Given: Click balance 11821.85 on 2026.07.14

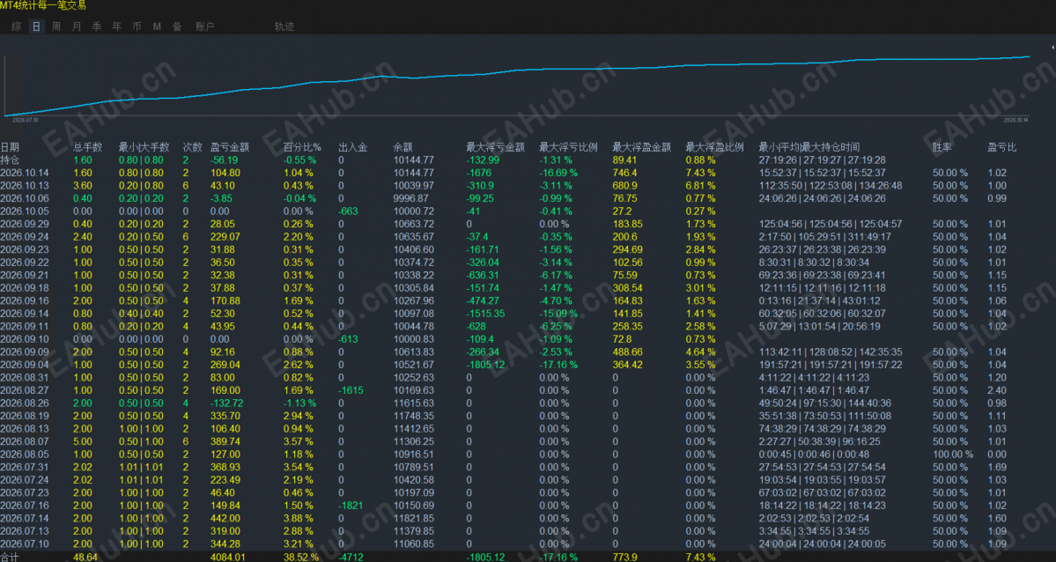Looking at the screenshot, I should [x=414, y=519].
